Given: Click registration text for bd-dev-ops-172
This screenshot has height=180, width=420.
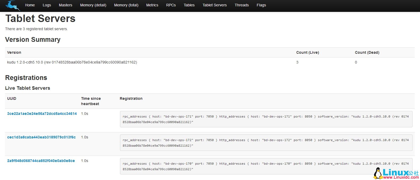Looking at the screenshot, I should (266, 143).
